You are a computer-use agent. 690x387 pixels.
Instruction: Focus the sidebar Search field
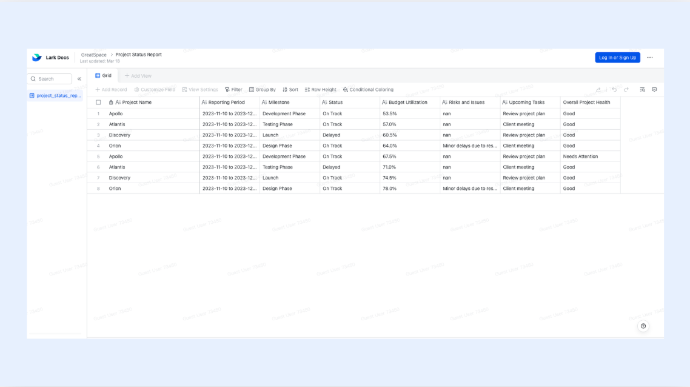click(49, 79)
